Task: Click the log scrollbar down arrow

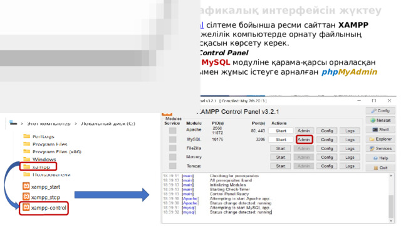Action: pyautogui.click(x=391, y=220)
